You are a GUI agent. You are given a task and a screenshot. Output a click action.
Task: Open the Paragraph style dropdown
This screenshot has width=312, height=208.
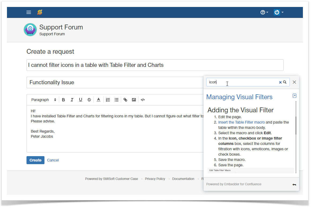[x=44, y=100]
